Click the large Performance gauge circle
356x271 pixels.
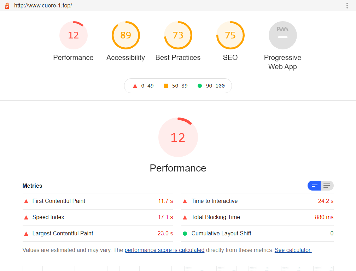178,137
